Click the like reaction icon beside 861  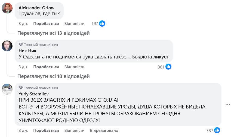(168, 67)
